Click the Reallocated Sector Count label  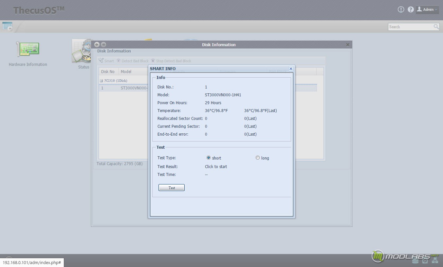(x=180, y=119)
